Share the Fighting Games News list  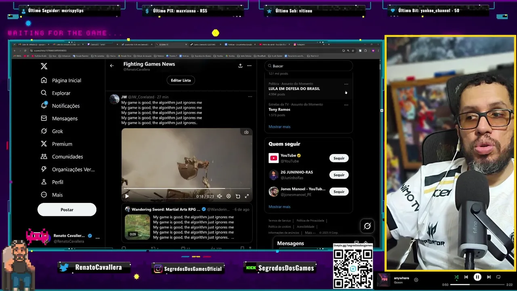(240, 65)
